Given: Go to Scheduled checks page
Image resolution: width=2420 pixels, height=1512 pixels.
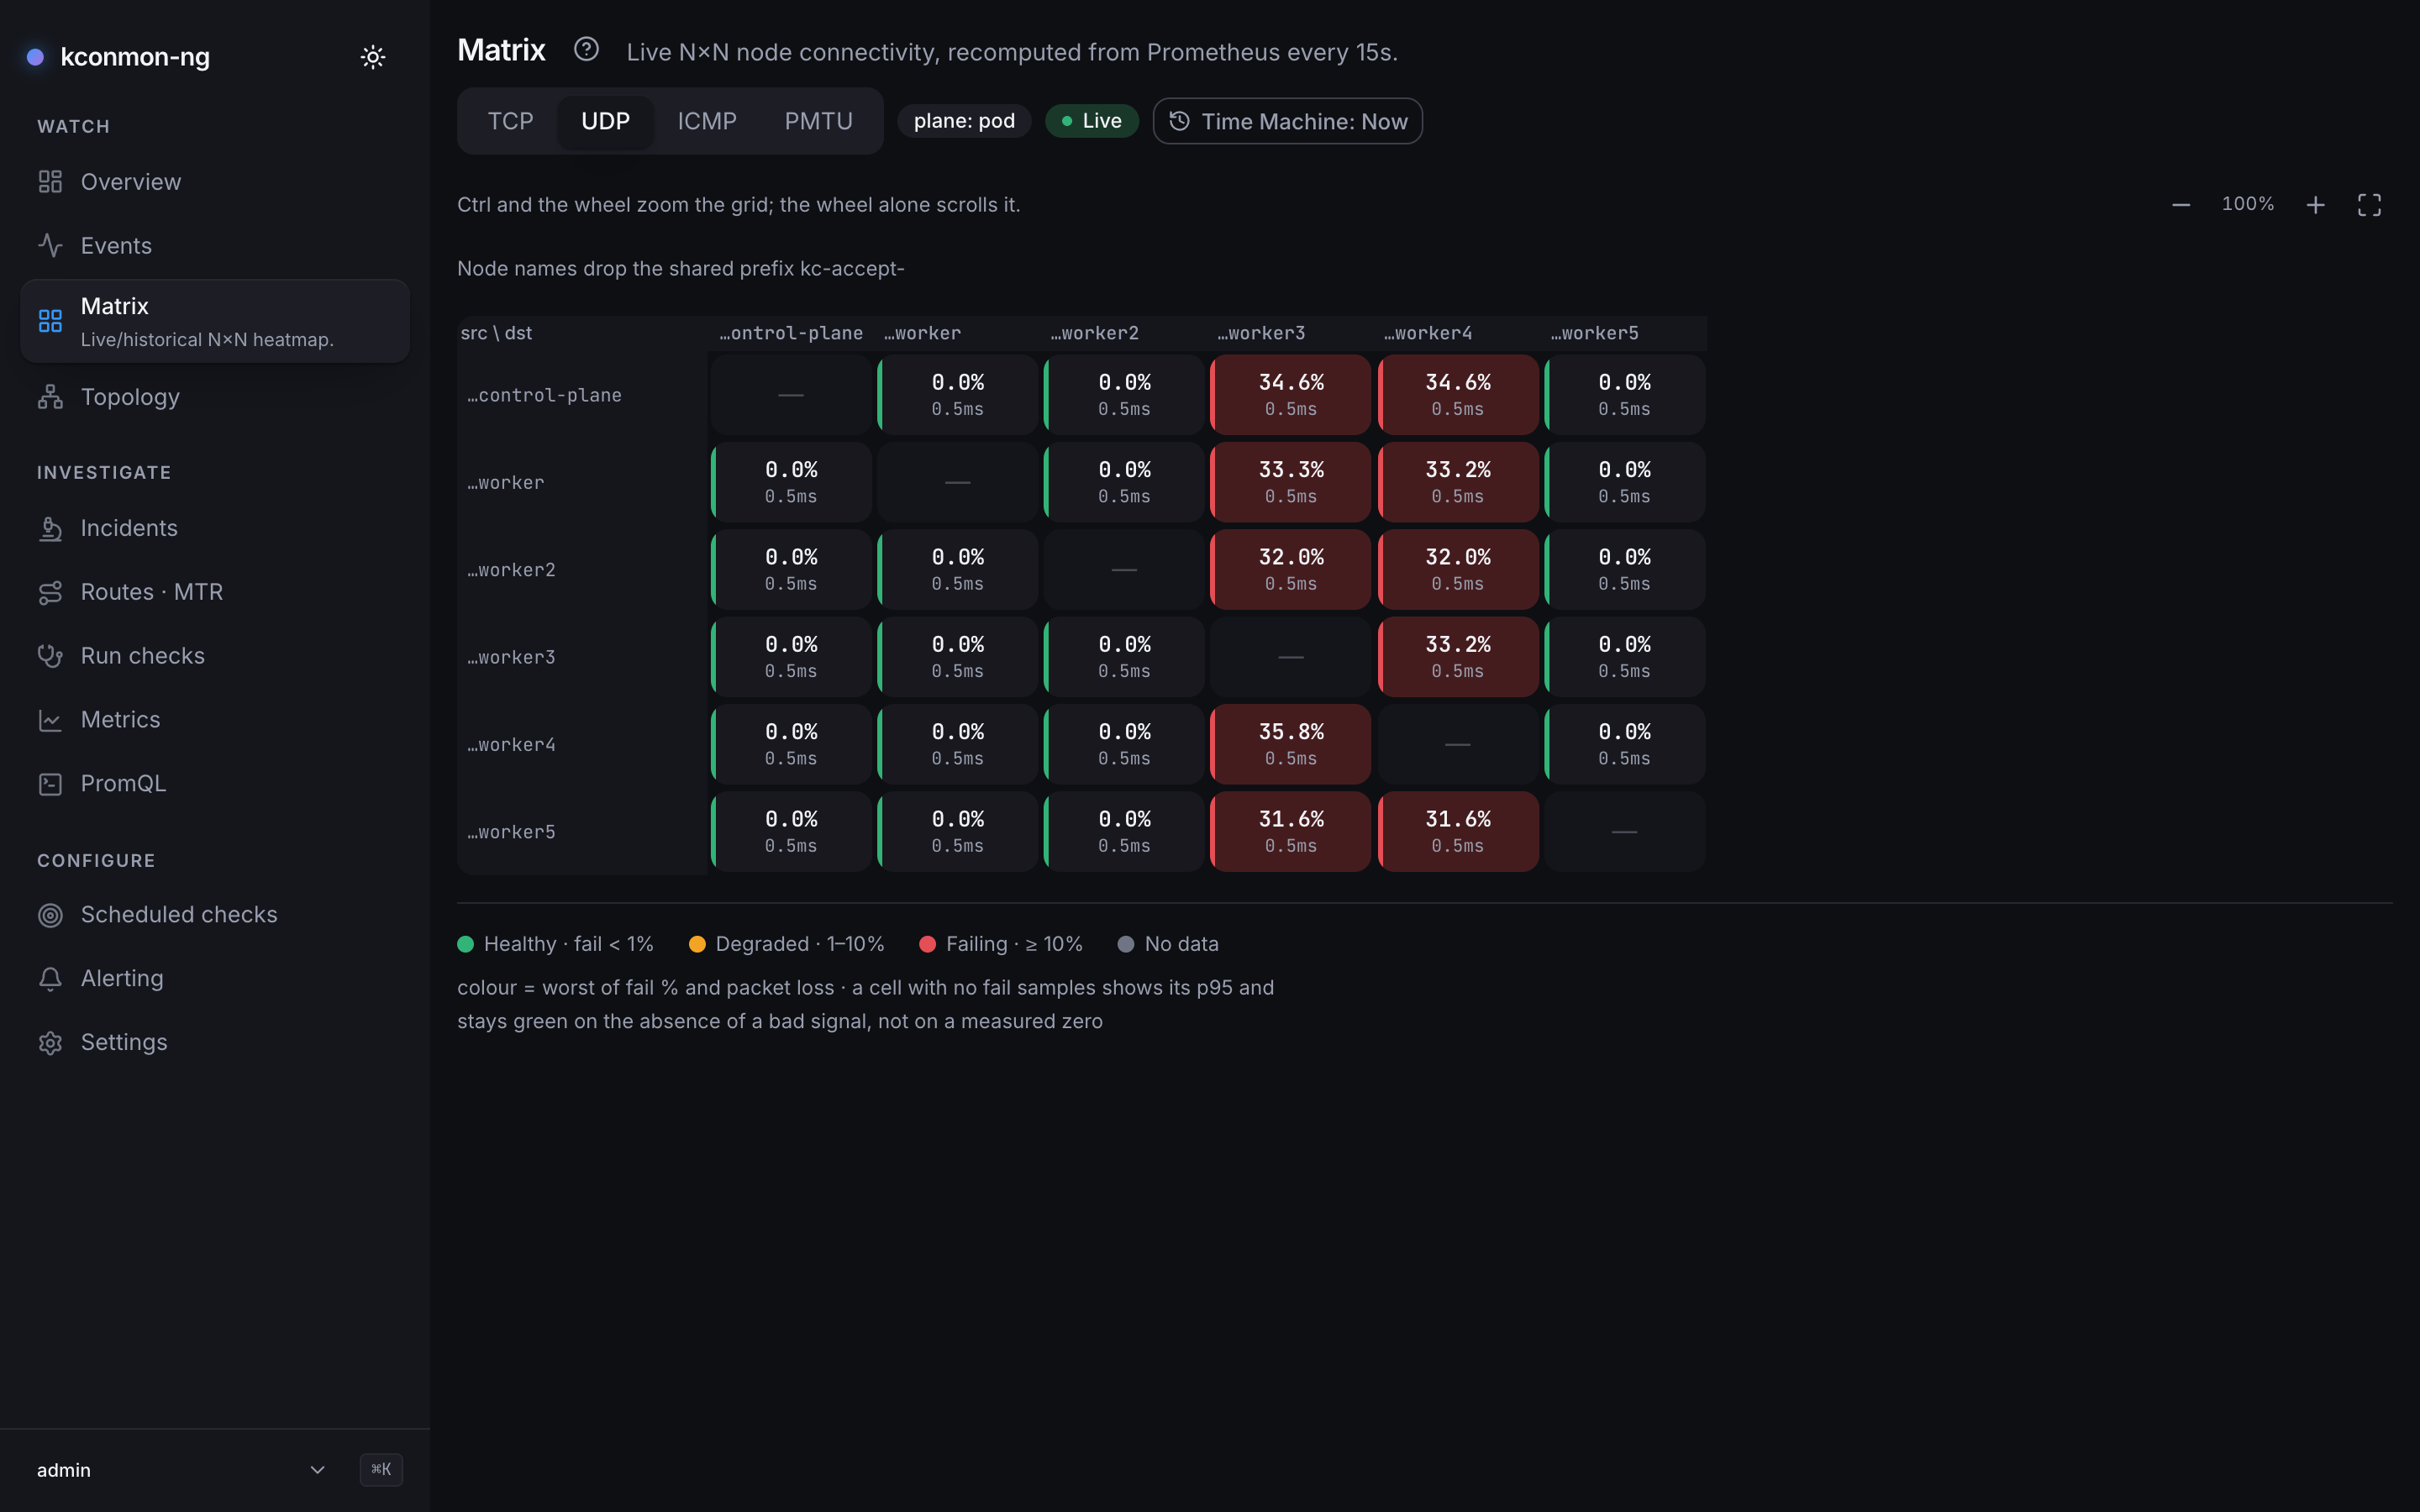Looking at the screenshot, I should [x=215, y=915].
